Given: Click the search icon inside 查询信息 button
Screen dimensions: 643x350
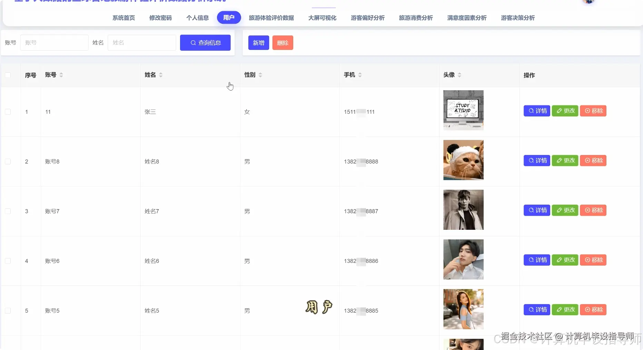Looking at the screenshot, I should pyautogui.click(x=193, y=42).
